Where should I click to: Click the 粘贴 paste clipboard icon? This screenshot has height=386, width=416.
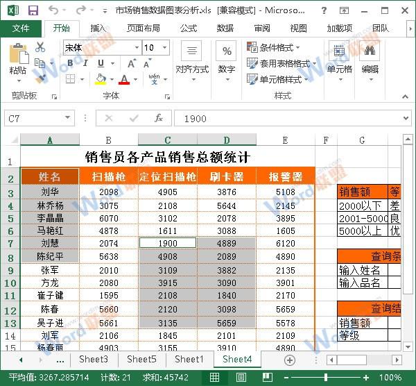click(18, 58)
